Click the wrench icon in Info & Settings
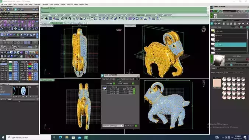 pyautogui.click(x=5, y=53)
